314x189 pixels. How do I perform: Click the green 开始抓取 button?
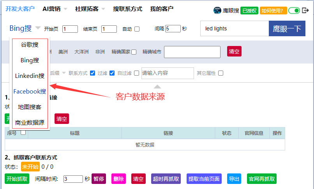(x=17, y=179)
